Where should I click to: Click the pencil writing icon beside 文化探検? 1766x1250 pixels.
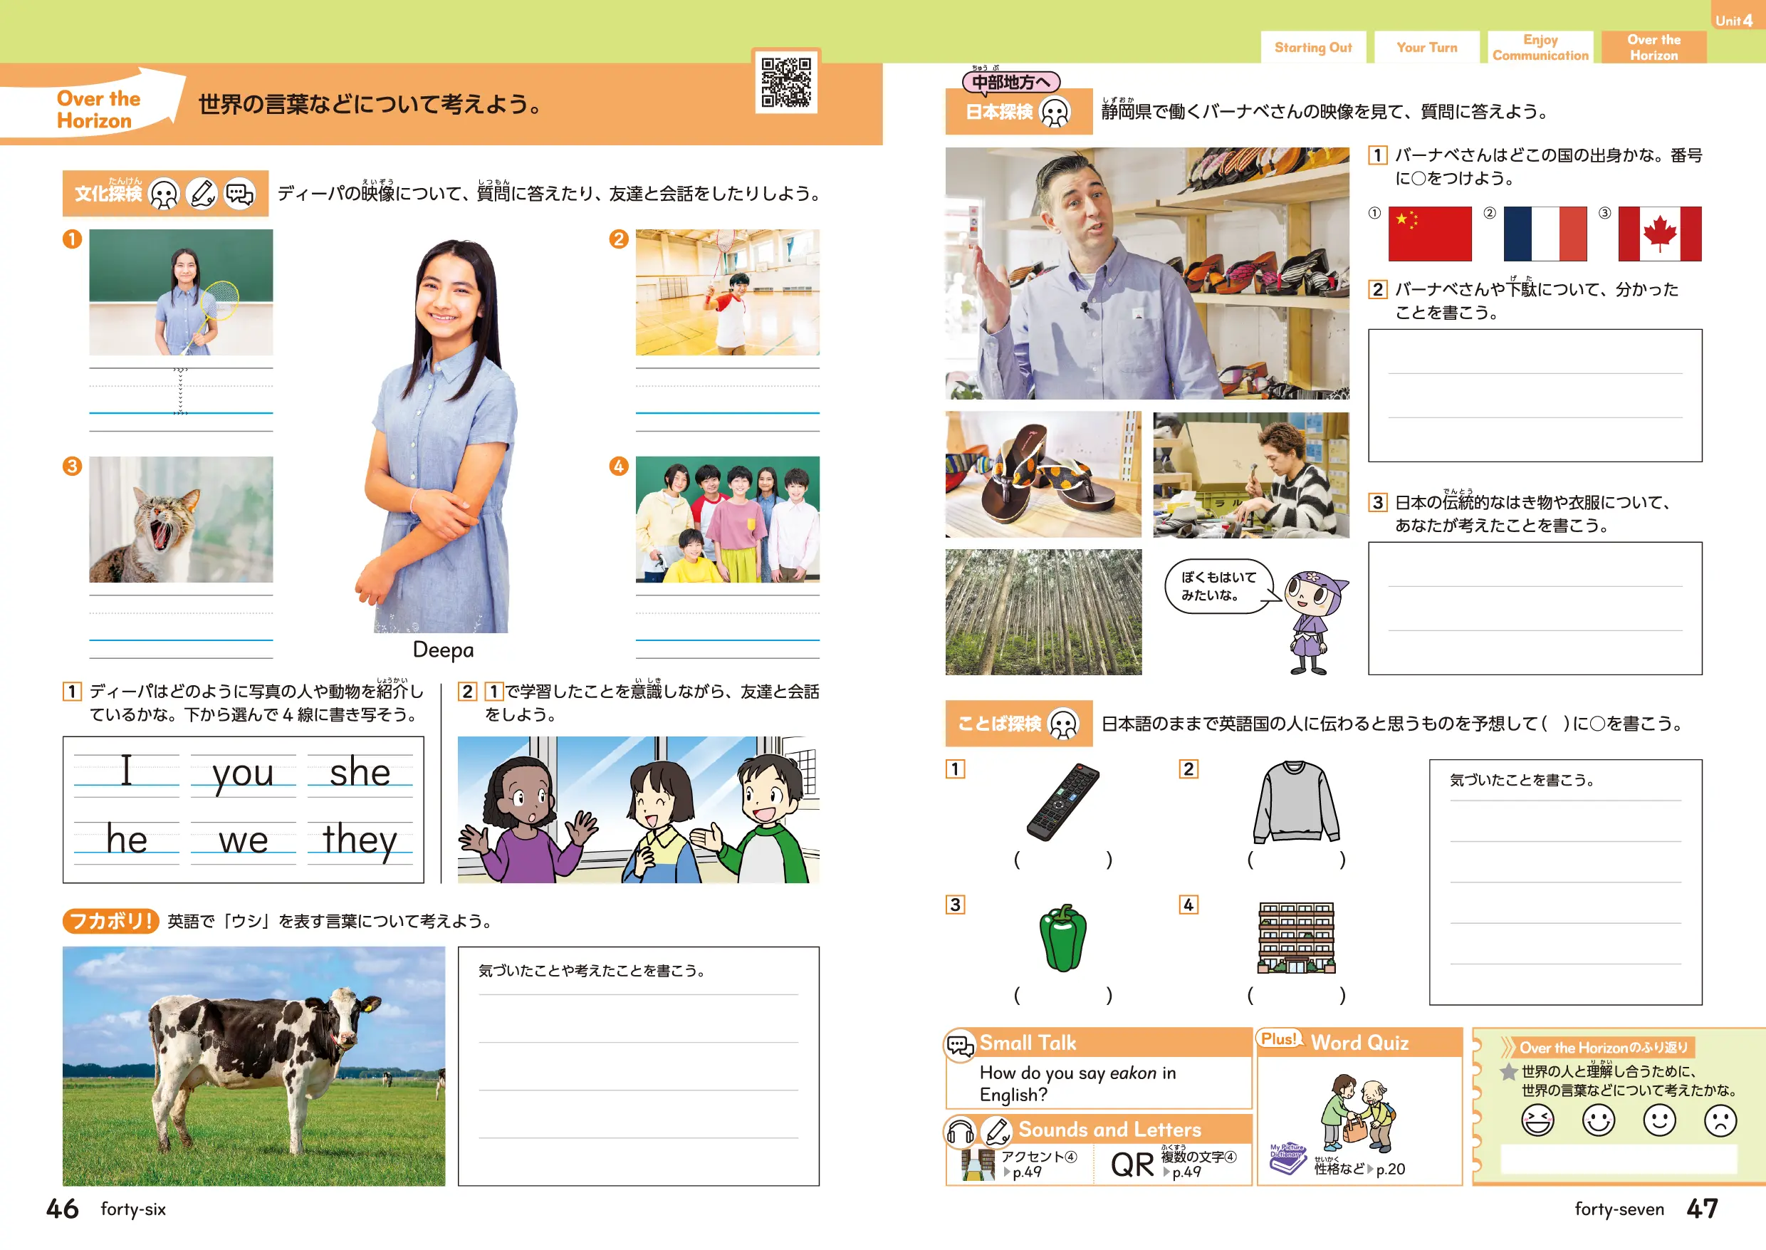click(202, 193)
